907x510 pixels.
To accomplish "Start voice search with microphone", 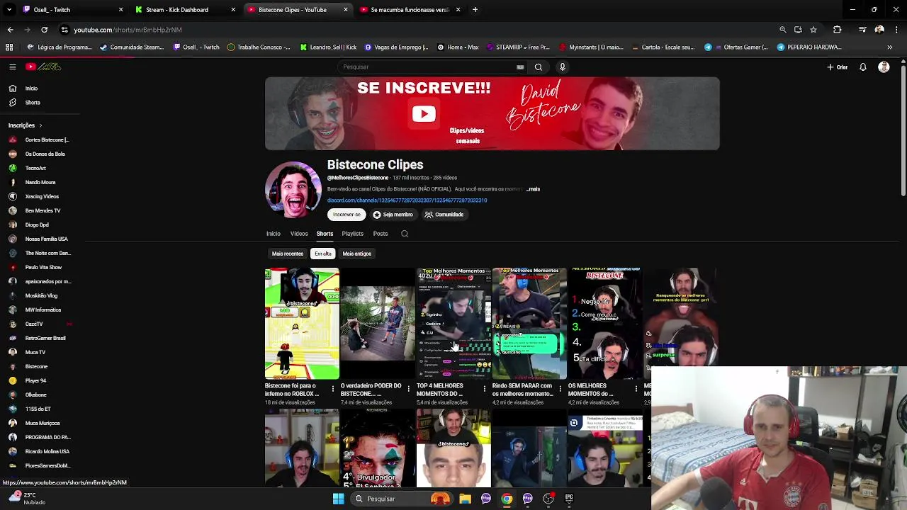I will tap(563, 67).
